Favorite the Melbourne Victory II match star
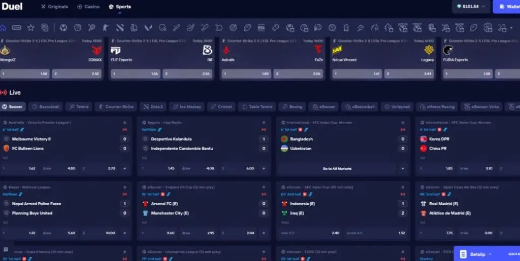 [x=125, y=123]
